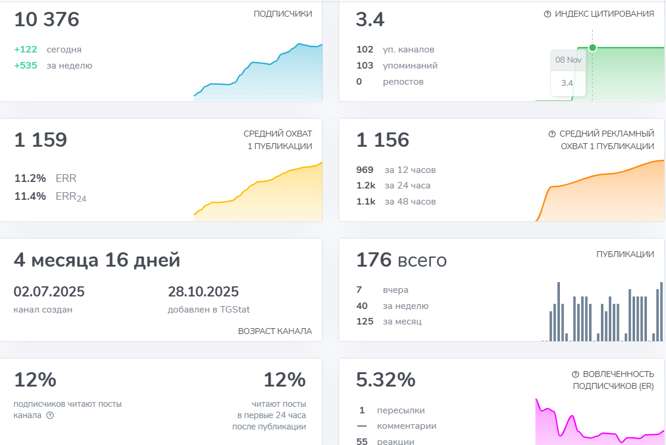Click the yellow average reach chart

(x=258, y=191)
